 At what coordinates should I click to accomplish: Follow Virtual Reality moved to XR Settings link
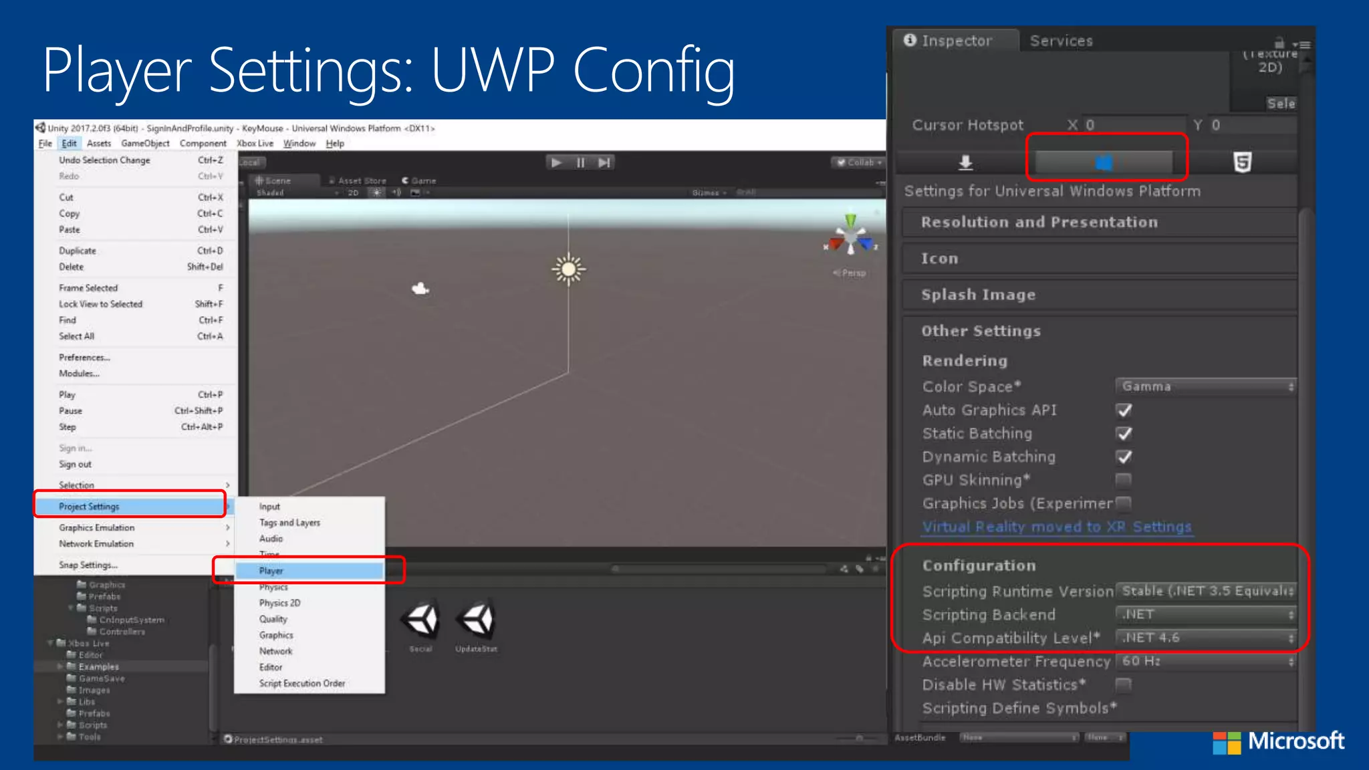1057,527
